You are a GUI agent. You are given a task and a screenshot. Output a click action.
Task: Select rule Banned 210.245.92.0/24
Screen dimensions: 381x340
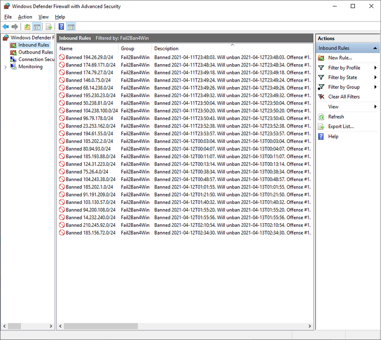90,225
